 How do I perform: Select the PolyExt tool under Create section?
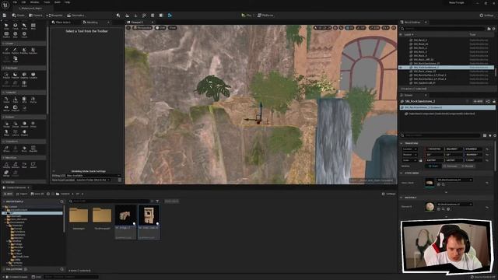pyautogui.click(x=6, y=51)
